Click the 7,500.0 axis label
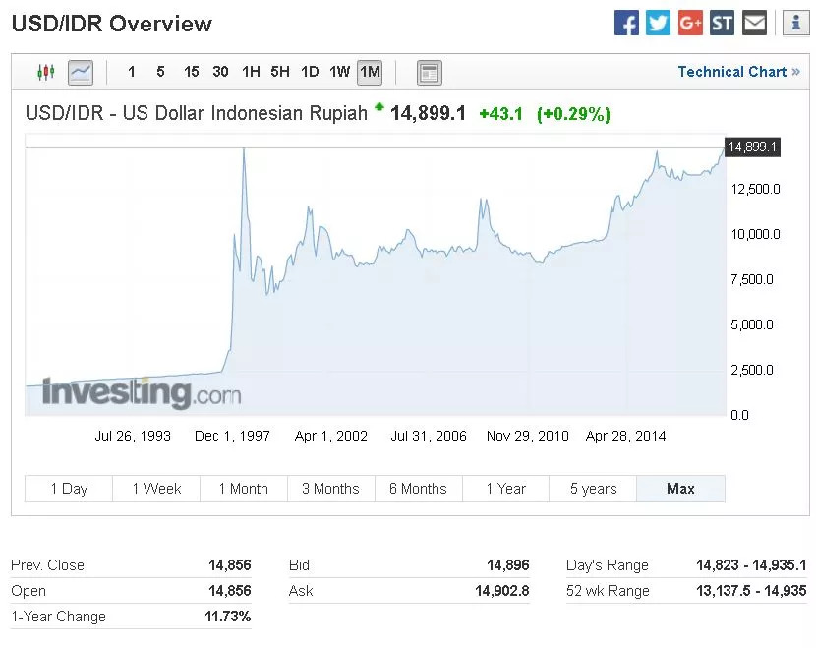The width and height of the screenshot is (816, 648). (x=752, y=279)
